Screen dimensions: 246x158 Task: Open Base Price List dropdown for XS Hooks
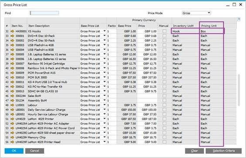[104, 31]
